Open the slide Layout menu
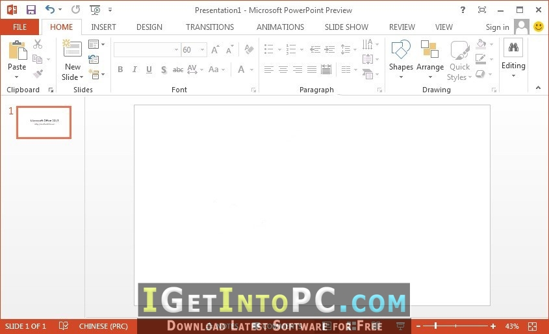Image resolution: width=549 pixels, height=334 pixels. tap(96, 44)
